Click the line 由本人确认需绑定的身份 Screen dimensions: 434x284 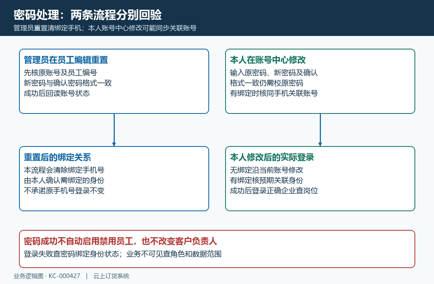pos(64,180)
